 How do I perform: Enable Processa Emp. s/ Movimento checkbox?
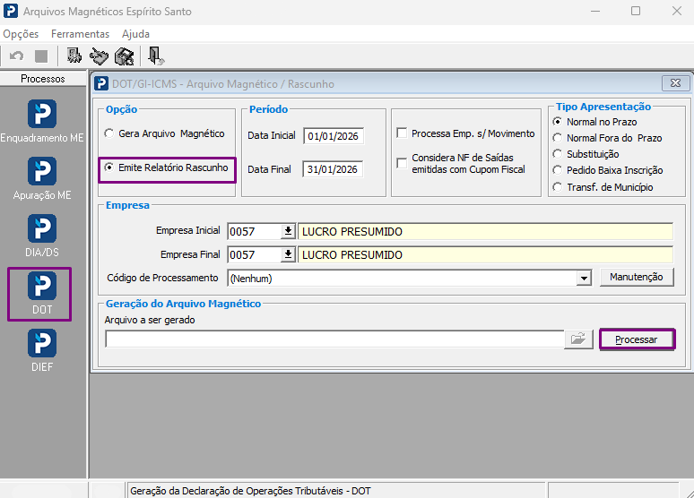tap(402, 133)
